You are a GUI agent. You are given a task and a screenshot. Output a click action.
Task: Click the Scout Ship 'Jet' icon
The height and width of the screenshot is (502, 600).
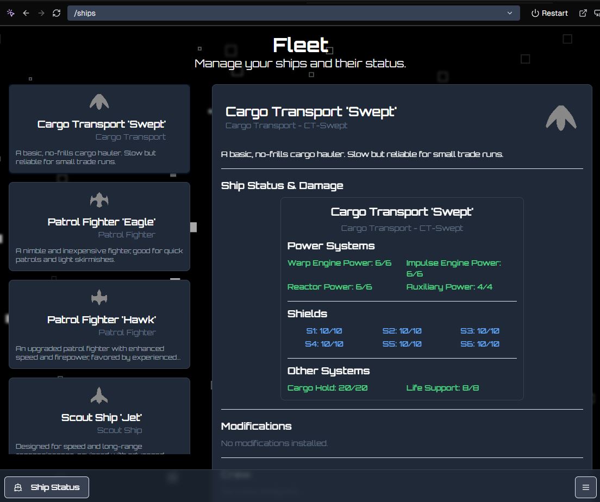99,396
